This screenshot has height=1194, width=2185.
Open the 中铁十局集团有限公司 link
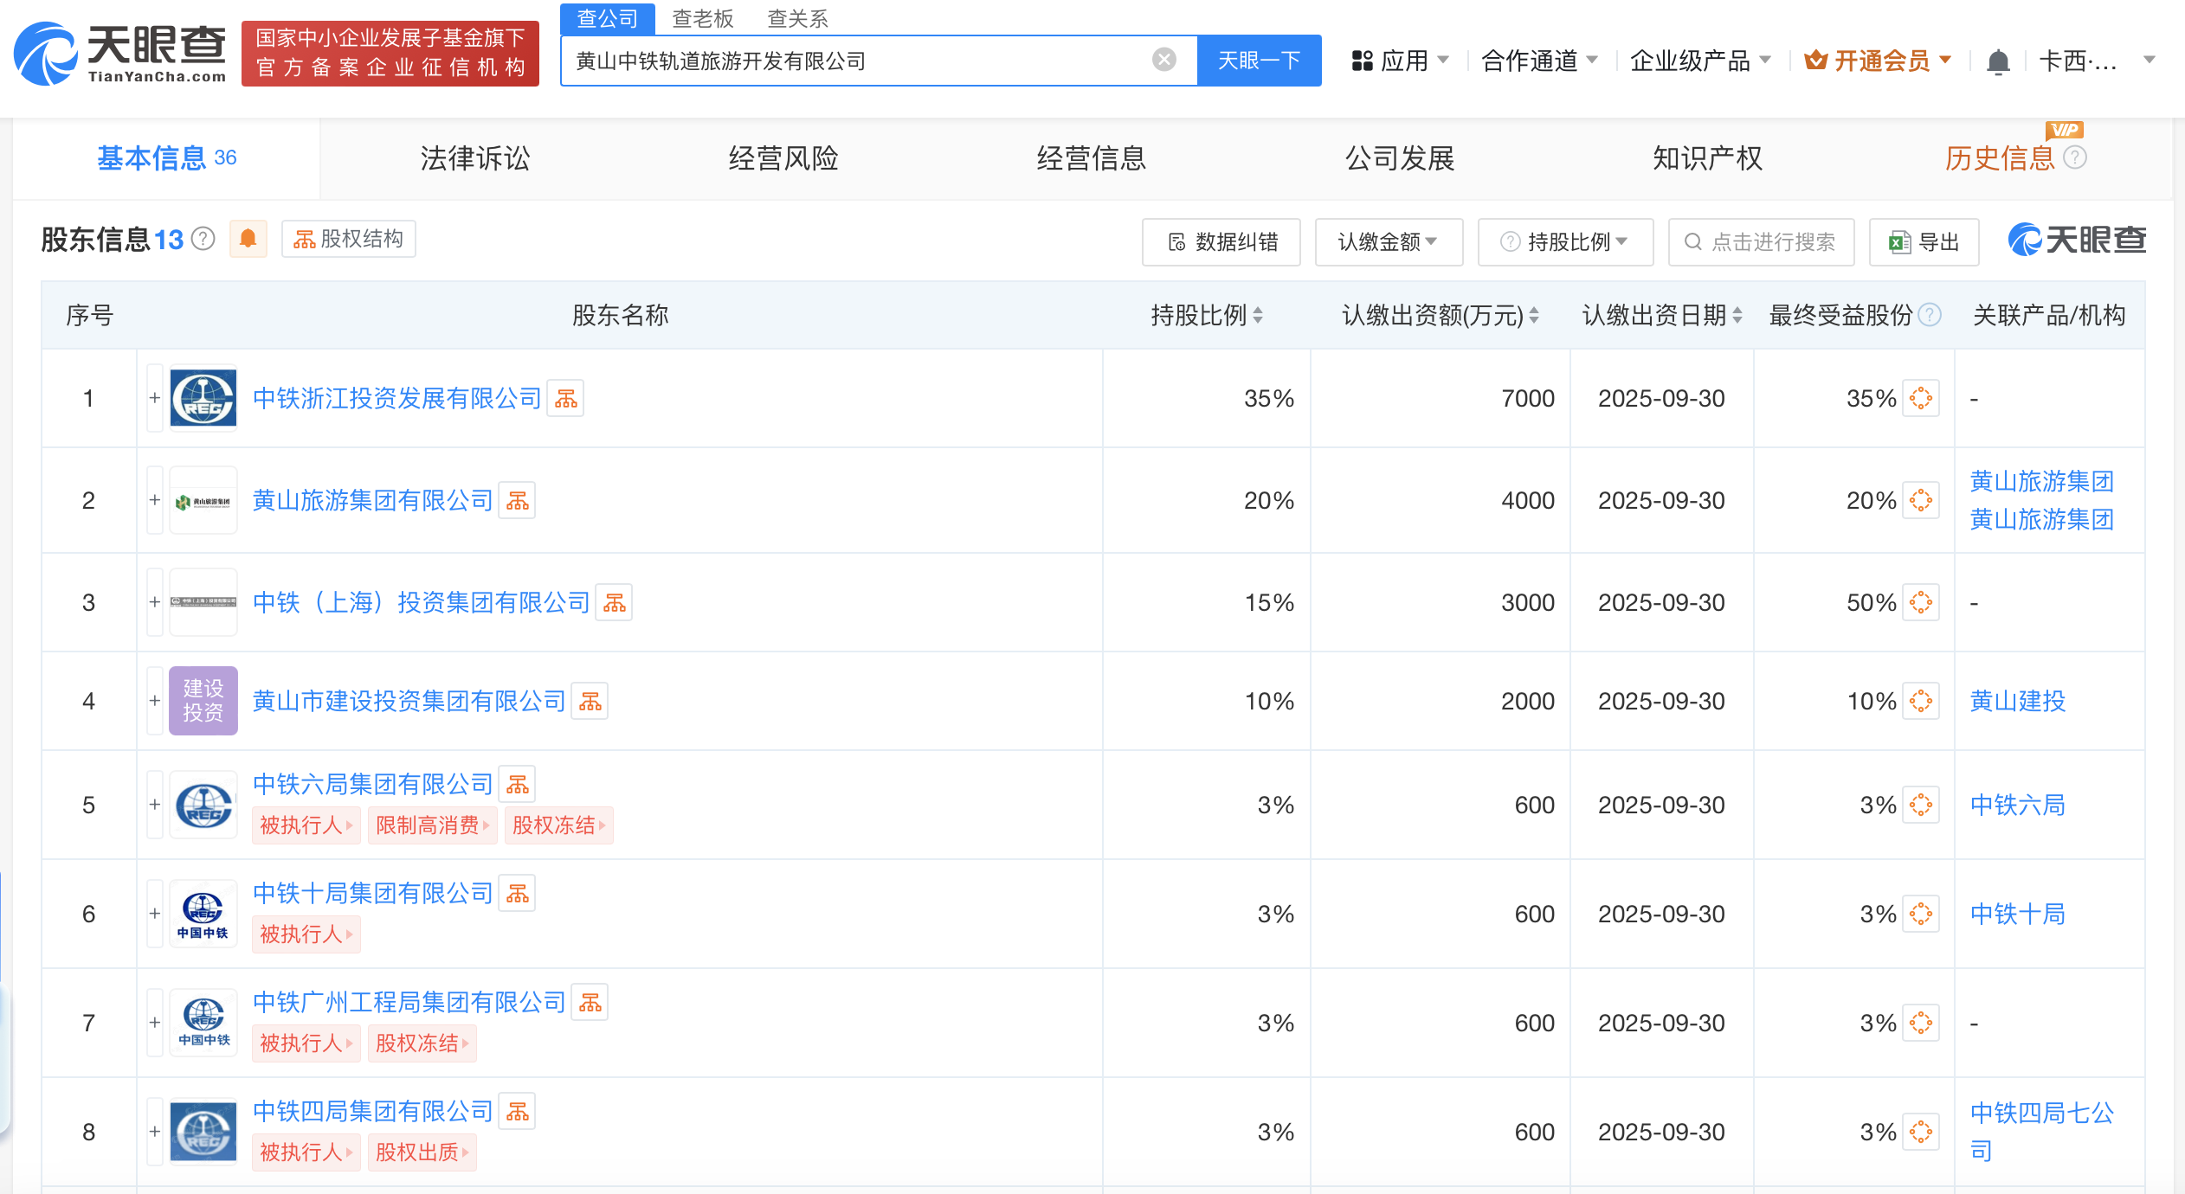coord(372,893)
